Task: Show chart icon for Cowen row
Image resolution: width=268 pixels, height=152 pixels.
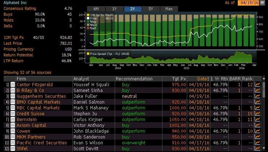Action: click(x=257, y=131)
